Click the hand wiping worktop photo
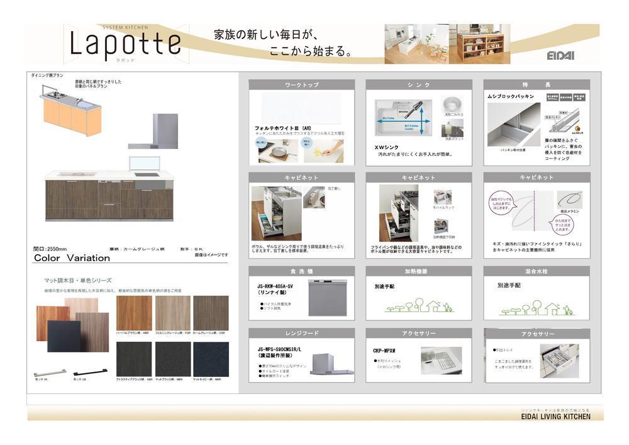 tap(323, 151)
